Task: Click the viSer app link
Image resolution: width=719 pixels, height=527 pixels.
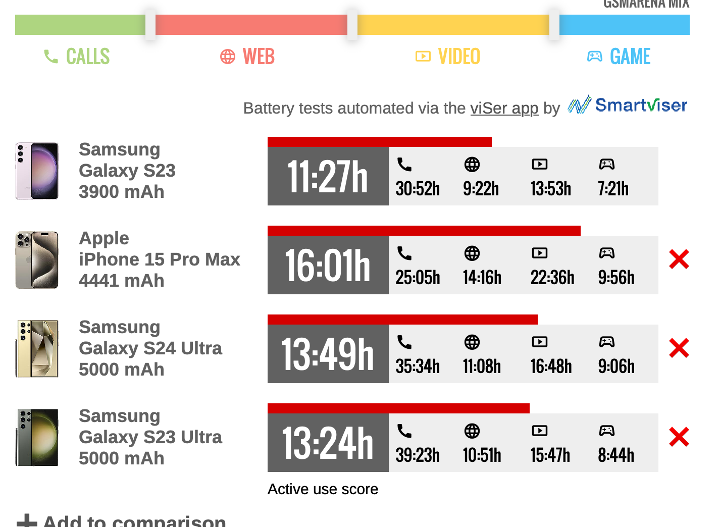Action: pyautogui.click(x=504, y=108)
